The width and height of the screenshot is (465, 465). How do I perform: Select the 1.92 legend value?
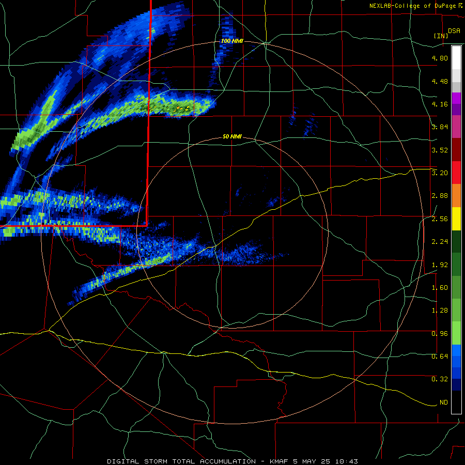click(x=440, y=265)
